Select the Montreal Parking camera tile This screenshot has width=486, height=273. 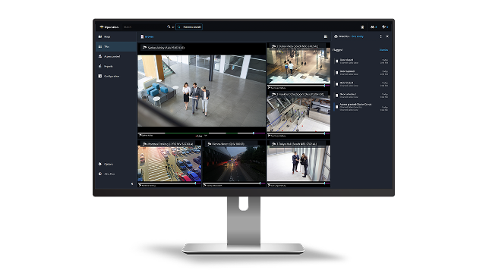point(169,164)
